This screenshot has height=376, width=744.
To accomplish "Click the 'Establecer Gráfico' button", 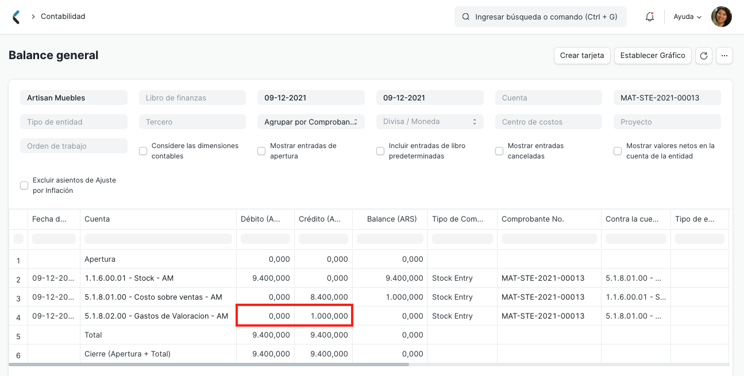I will tap(653, 55).
